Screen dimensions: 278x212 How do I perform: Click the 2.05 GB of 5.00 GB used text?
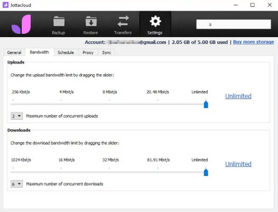pyautogui.click(x=200, y=42)
